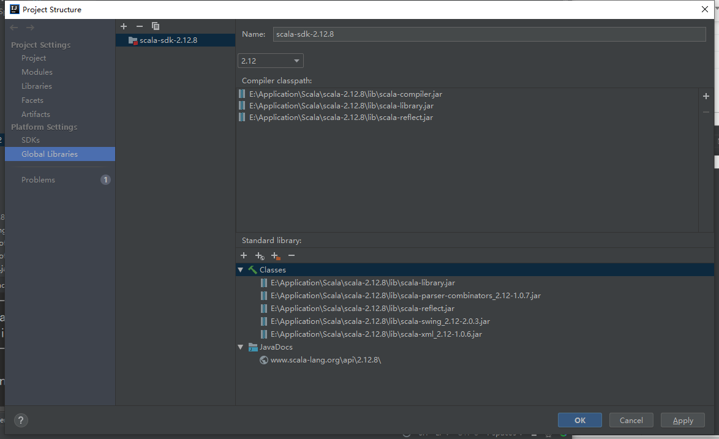Viewport: 719px width, 439px height.
Task: Close the Project Structure dialog
Action: 705,9
